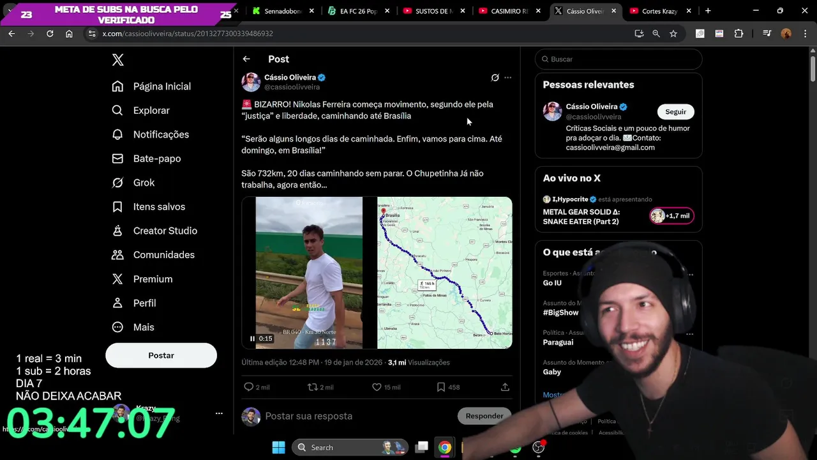Switch to the CASIMIRO RE YouTube tab
Image resolution: width=817 pixels, height=460 pixels.
(x=510, y=11)
